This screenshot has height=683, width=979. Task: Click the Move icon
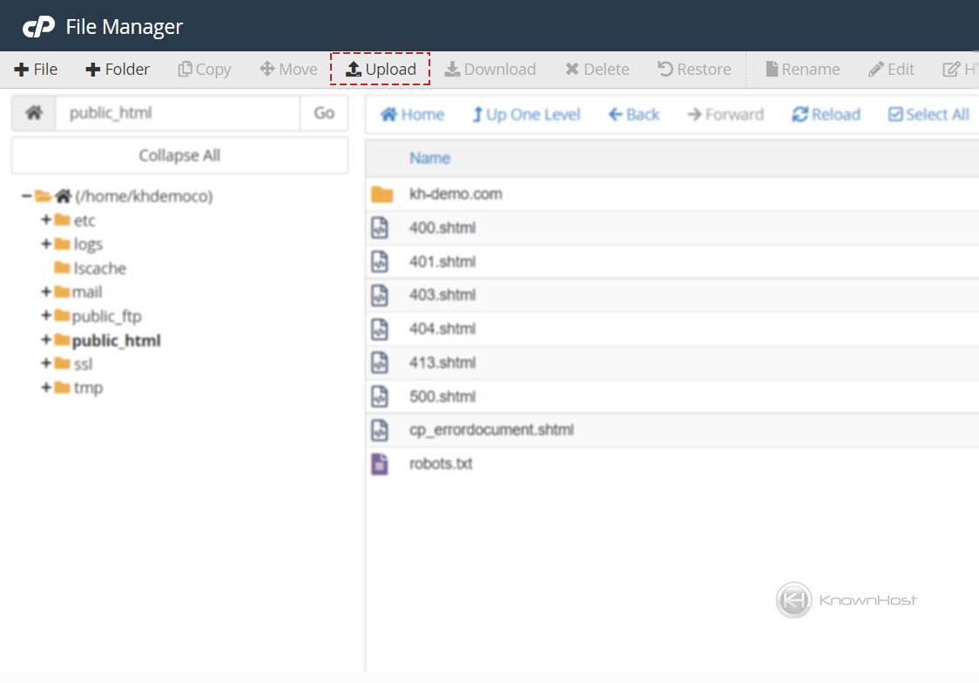267,69
